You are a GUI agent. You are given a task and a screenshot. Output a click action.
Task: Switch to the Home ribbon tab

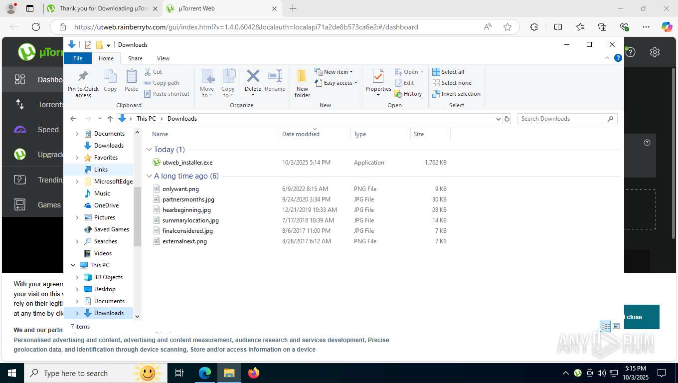106,58
